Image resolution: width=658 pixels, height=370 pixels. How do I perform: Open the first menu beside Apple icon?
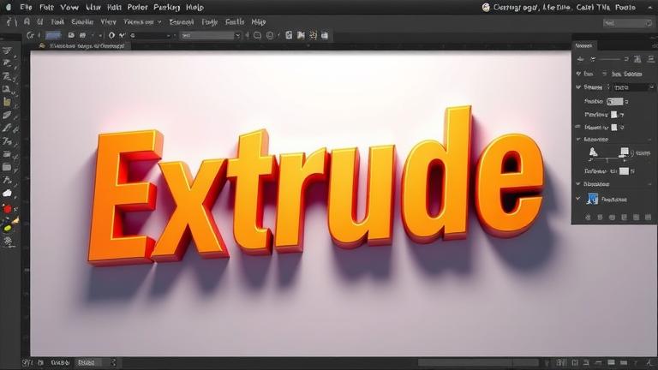[26, 7]
